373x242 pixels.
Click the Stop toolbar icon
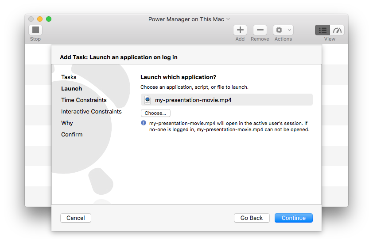[35, 30]
